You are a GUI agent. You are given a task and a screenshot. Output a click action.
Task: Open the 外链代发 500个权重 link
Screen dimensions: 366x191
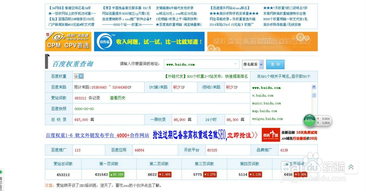pos(206,76)
